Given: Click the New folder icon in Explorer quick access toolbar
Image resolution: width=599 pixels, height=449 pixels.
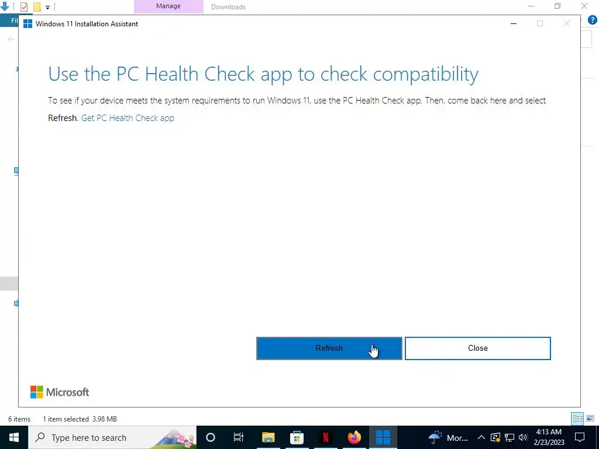Looking at the screenshot, I should pyautogui.click(x=37, y=7).
